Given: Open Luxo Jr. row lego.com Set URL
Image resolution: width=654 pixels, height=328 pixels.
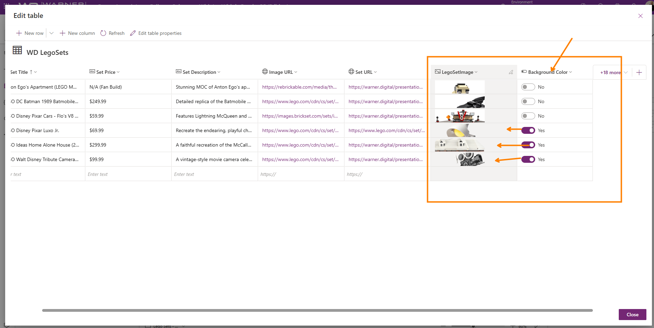Looking at the screenshot, I should 387,130.
